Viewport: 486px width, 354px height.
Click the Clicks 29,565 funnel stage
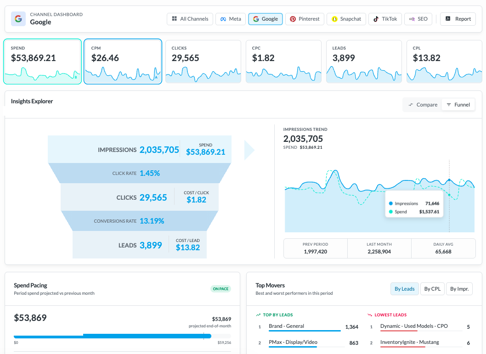(x=140, y=197)
